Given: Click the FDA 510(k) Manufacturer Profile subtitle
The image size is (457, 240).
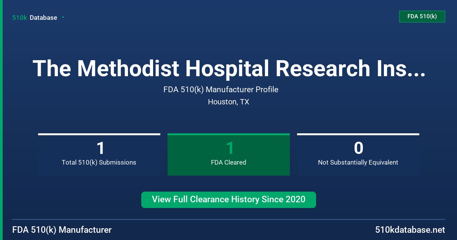Looking at the screenshot, I should pyautogui.click(x=221, y=90).
